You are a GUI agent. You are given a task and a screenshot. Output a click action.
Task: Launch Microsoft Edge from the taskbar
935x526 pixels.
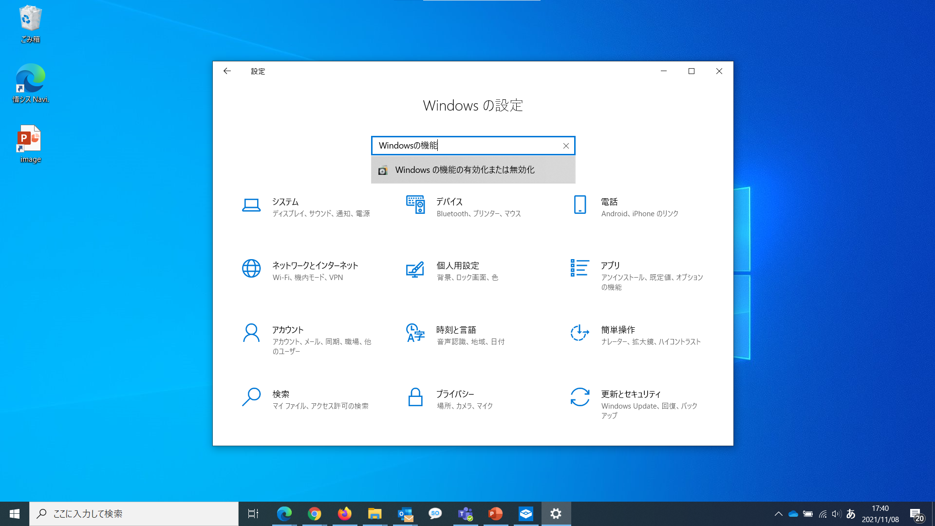coord(284,514)
